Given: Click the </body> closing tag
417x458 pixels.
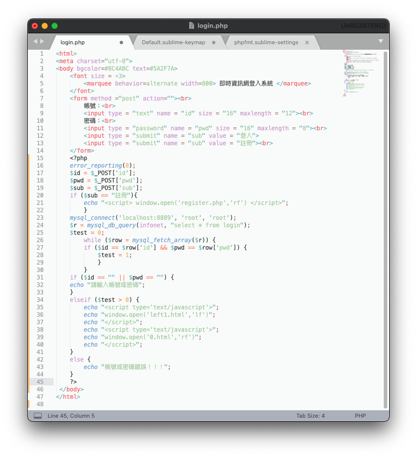Looking at the screenshot, I should click(71, 389).
